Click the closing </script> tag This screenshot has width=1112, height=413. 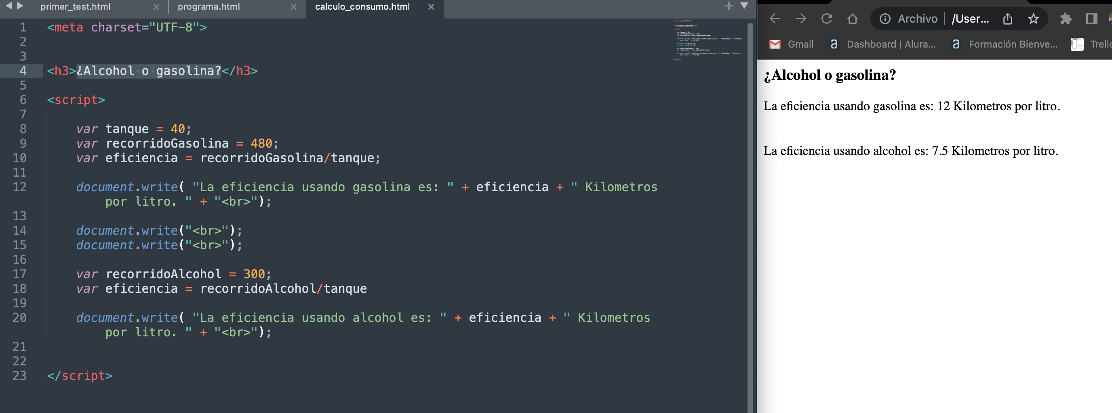(x=80, y=375)
